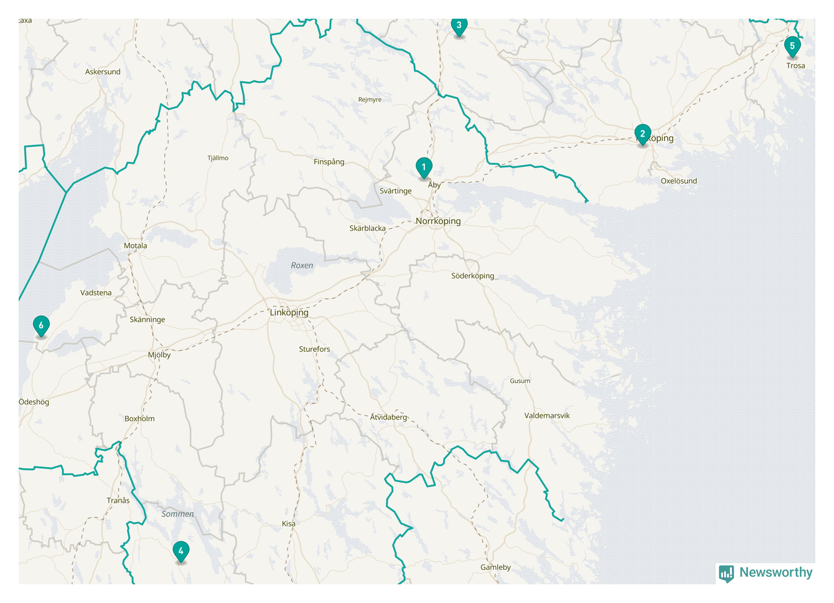The width and height of the screenshot is (834, 603).
Task: Select the Oxelösund label on the coast
Action: click(x=678, y=181)
